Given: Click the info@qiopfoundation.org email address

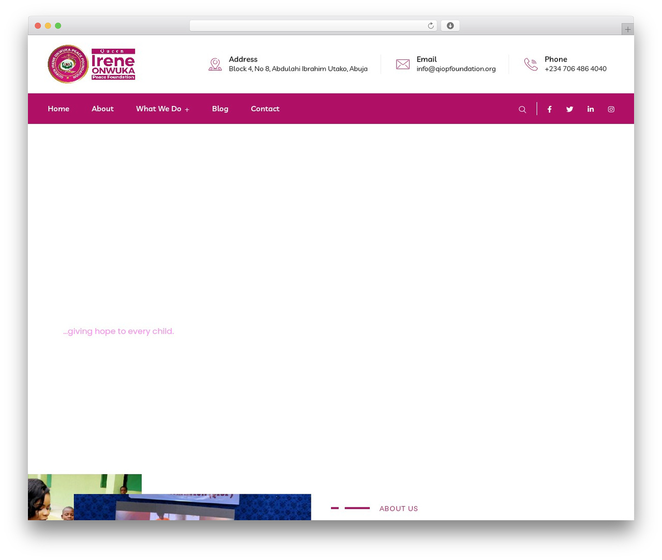Looking at the screenshot, I should pos(456,69).
